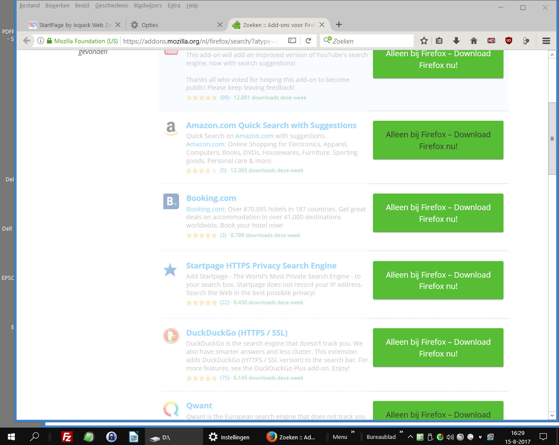This screenshot has height=445, width=559.
Task: Open the D:\ drive taskbar window
Action: (x=173, y=437)
